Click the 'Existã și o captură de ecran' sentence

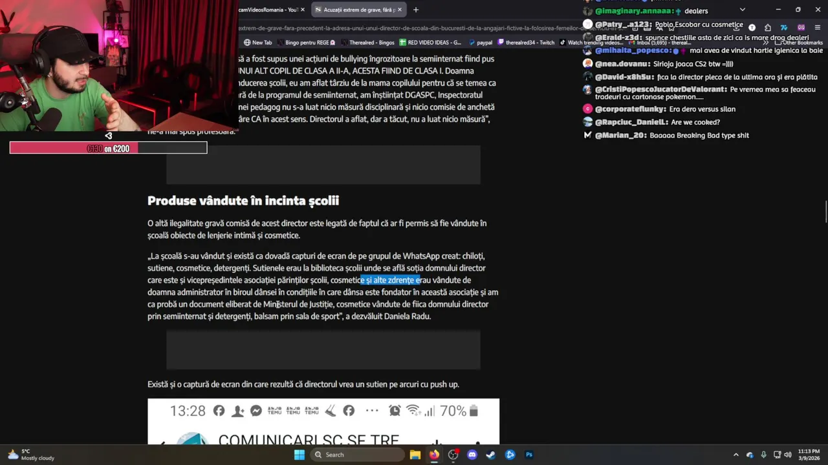(x=303, y=384)
